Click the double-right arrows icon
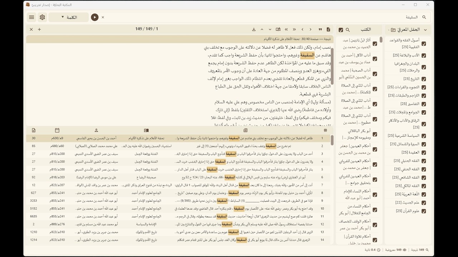This screenshot has height=257, width=458. pyautogui.click(x=294, y=29)
